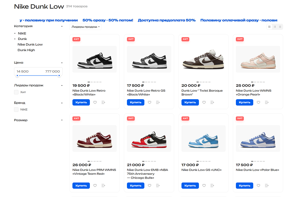
Task: Add Twist Baroque Brown to comparison list
Action: [x=212, y=102]
